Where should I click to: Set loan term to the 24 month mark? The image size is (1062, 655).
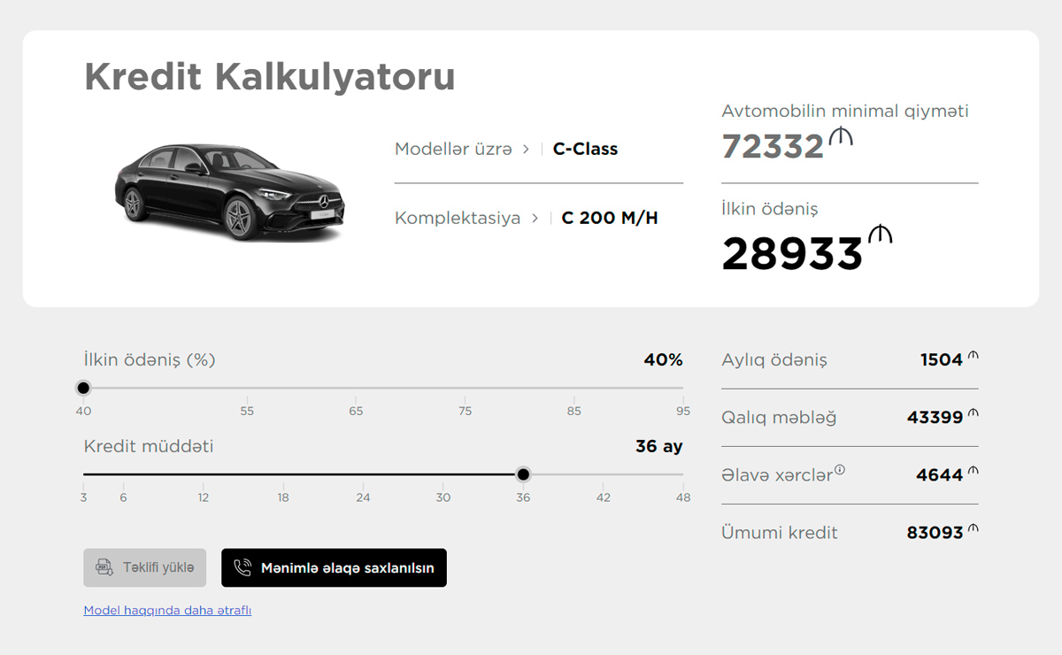coord(363,475)
